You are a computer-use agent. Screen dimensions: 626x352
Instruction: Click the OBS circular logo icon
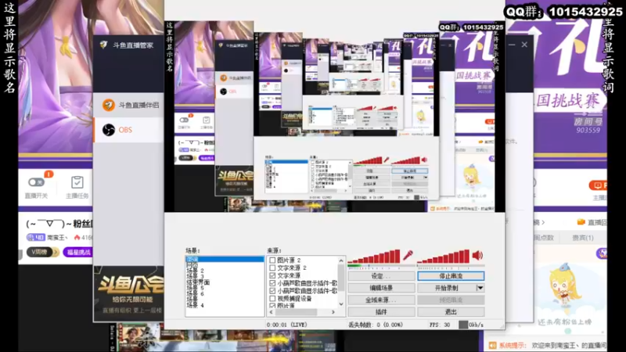(108, 130)
